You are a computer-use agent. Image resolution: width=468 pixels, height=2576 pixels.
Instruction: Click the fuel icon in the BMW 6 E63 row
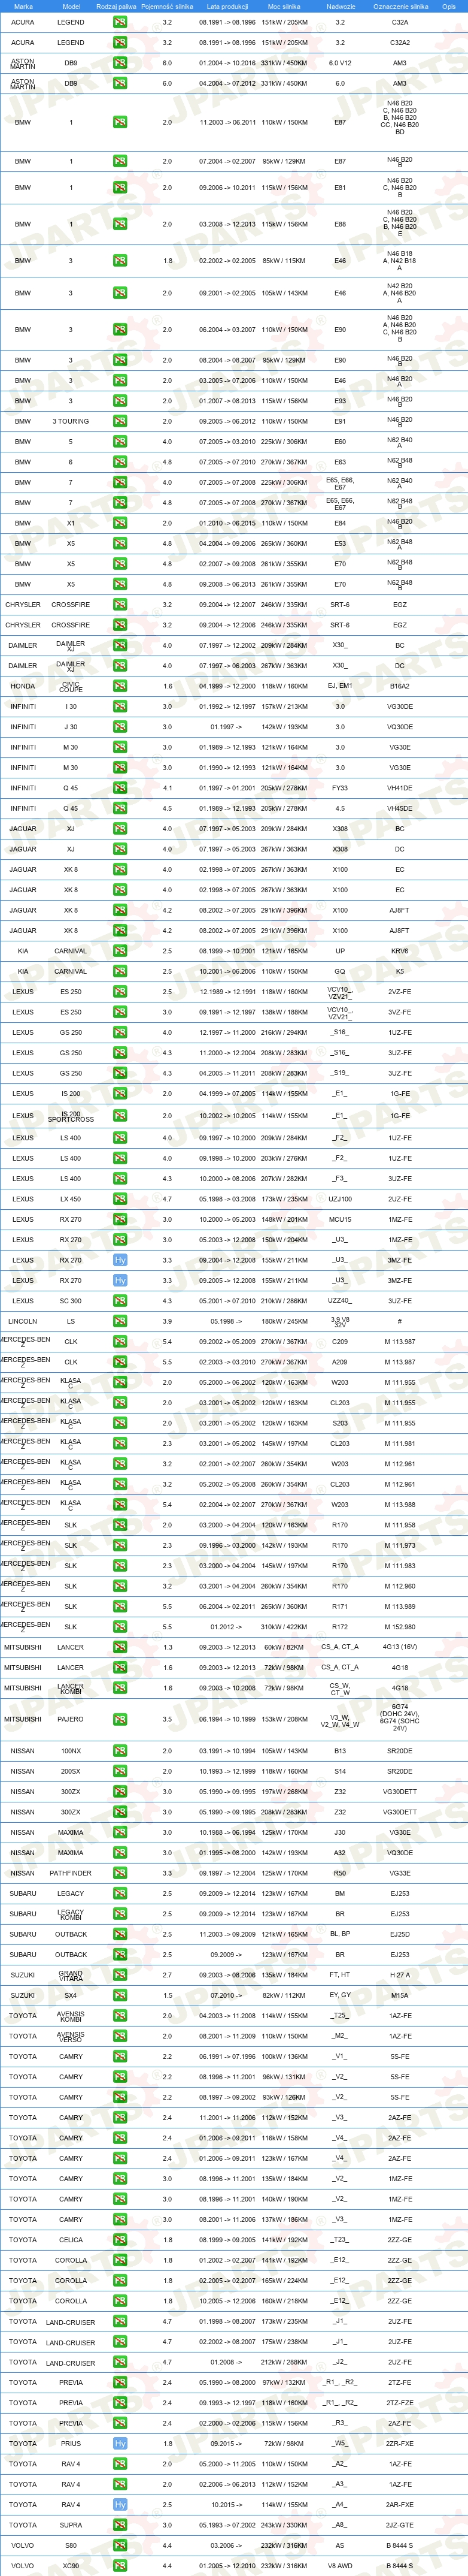point(120,462)
